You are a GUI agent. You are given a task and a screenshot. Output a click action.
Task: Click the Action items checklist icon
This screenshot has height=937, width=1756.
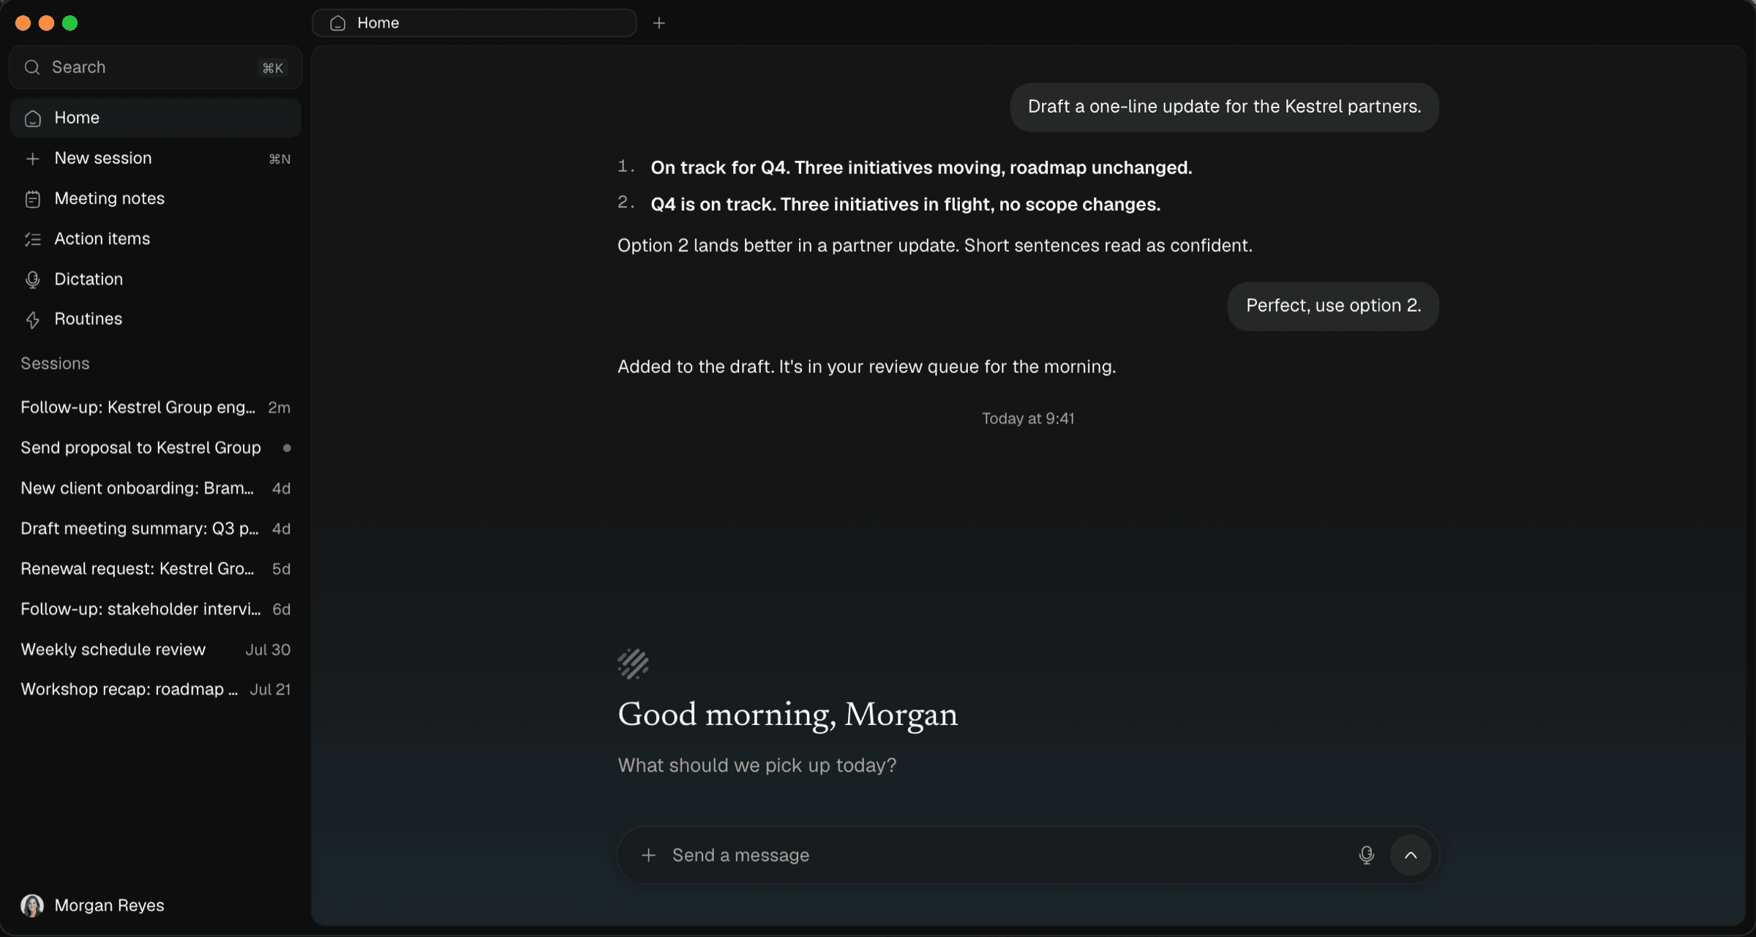[x=32, y=239]
